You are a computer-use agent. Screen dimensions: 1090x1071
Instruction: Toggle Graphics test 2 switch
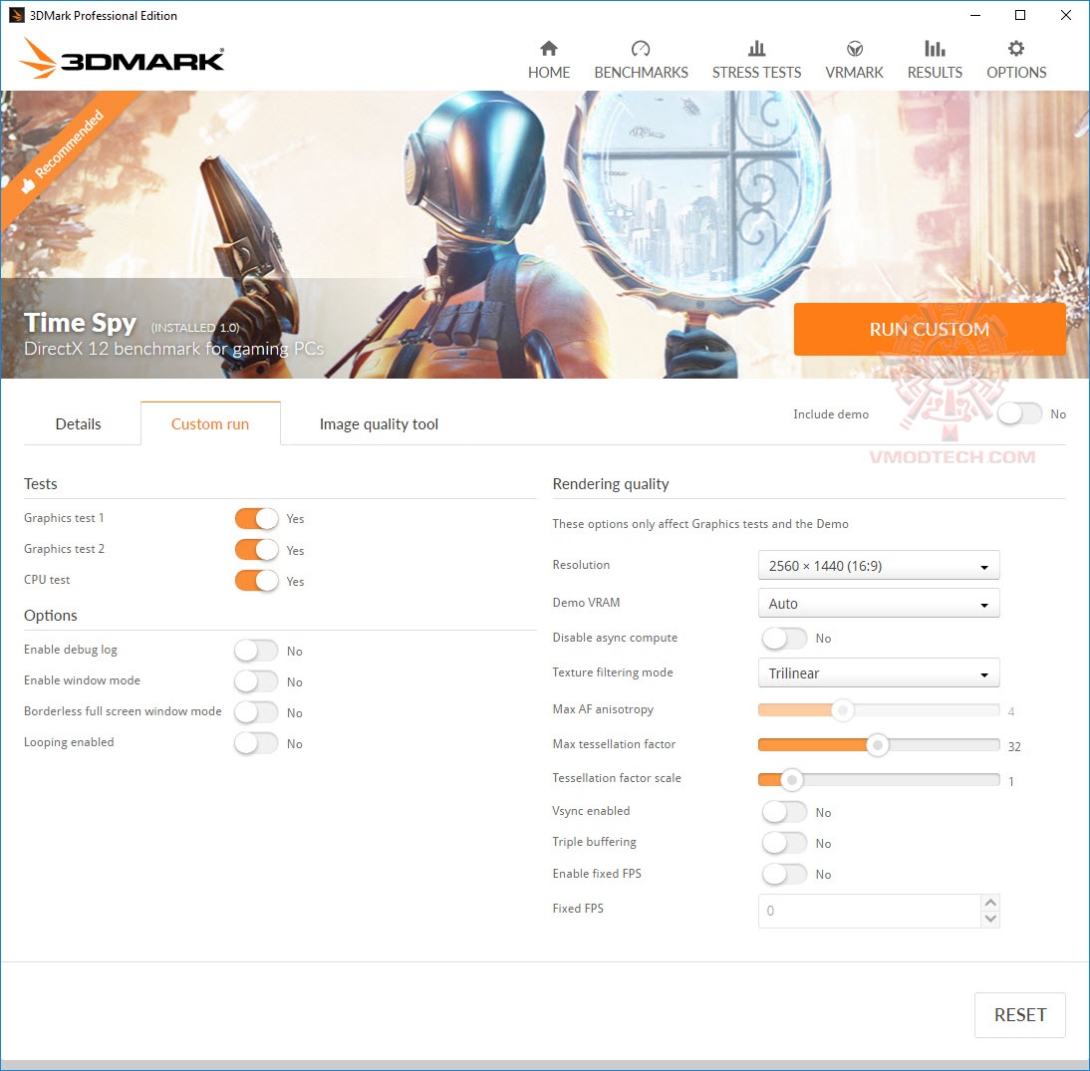[256, 550]
